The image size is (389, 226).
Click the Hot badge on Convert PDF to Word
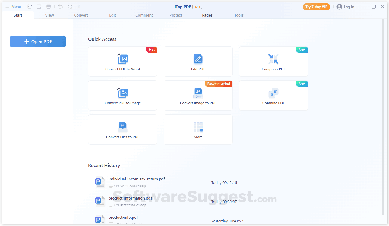click(x=152, y=50)
